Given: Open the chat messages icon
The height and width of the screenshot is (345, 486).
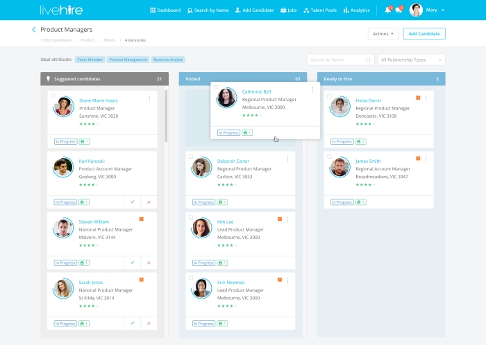Looking at the screenshot, I should [399, 10].
